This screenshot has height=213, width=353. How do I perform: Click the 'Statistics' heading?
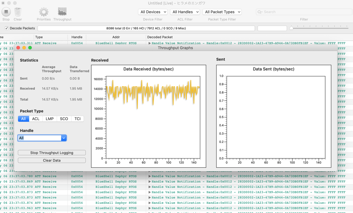tap(29, 60)
